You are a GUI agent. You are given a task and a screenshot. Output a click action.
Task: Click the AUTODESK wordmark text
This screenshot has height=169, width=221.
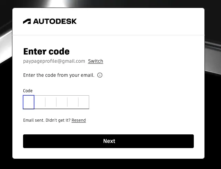click(55, 21)
